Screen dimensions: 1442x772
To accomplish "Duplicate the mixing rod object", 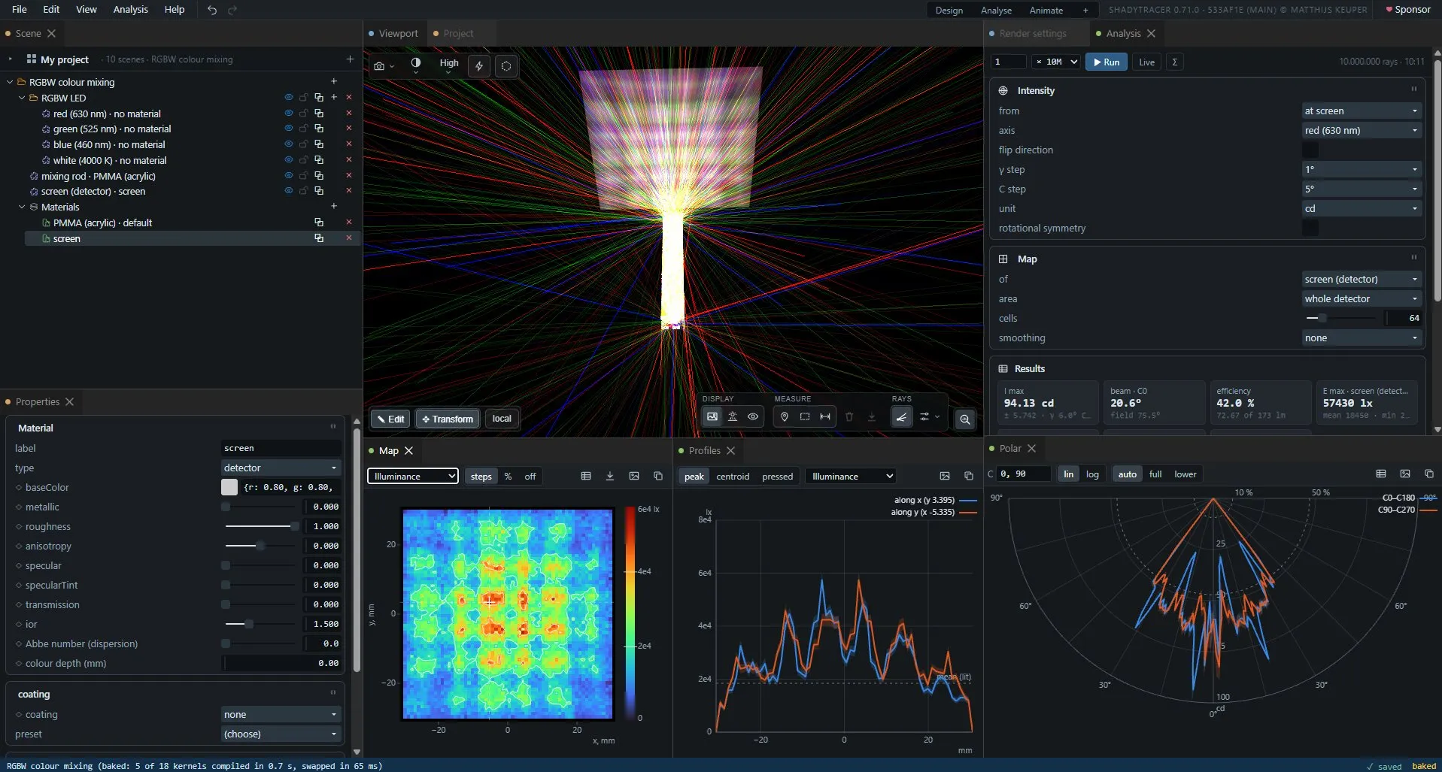I will tap(319, 176).
